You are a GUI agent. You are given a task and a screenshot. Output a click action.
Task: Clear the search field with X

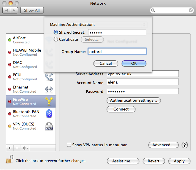coord(191,10)
